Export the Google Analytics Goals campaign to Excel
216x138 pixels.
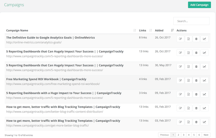188,39
